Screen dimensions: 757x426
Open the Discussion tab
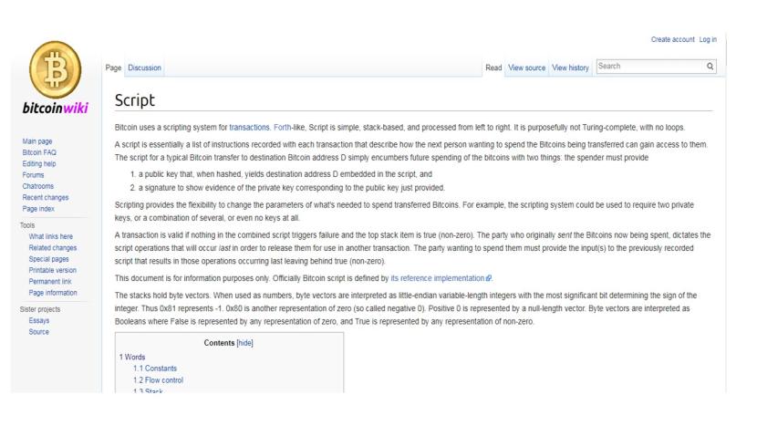click(x=146, y=68)
